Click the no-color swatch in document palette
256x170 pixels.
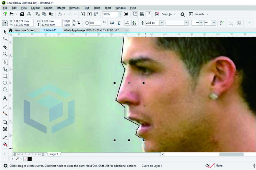pyautogui.click(x=26, y=159)
